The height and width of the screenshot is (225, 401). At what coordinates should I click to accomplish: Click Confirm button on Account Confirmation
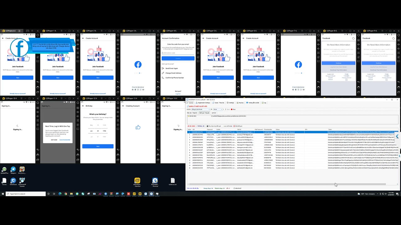point(178,58)
